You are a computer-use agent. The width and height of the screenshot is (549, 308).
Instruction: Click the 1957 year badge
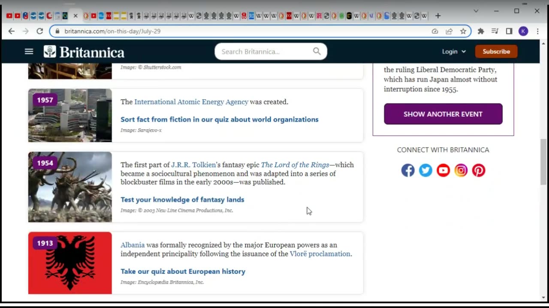click(x=45, y=100)
